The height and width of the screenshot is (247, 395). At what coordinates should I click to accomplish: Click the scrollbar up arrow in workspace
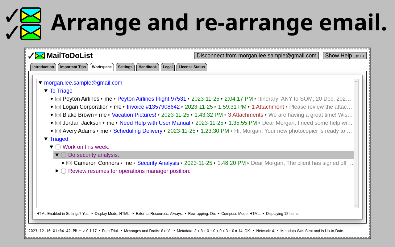click(356, 82)
